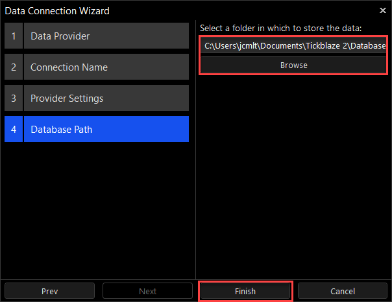Go back with the Prev button

50,291
